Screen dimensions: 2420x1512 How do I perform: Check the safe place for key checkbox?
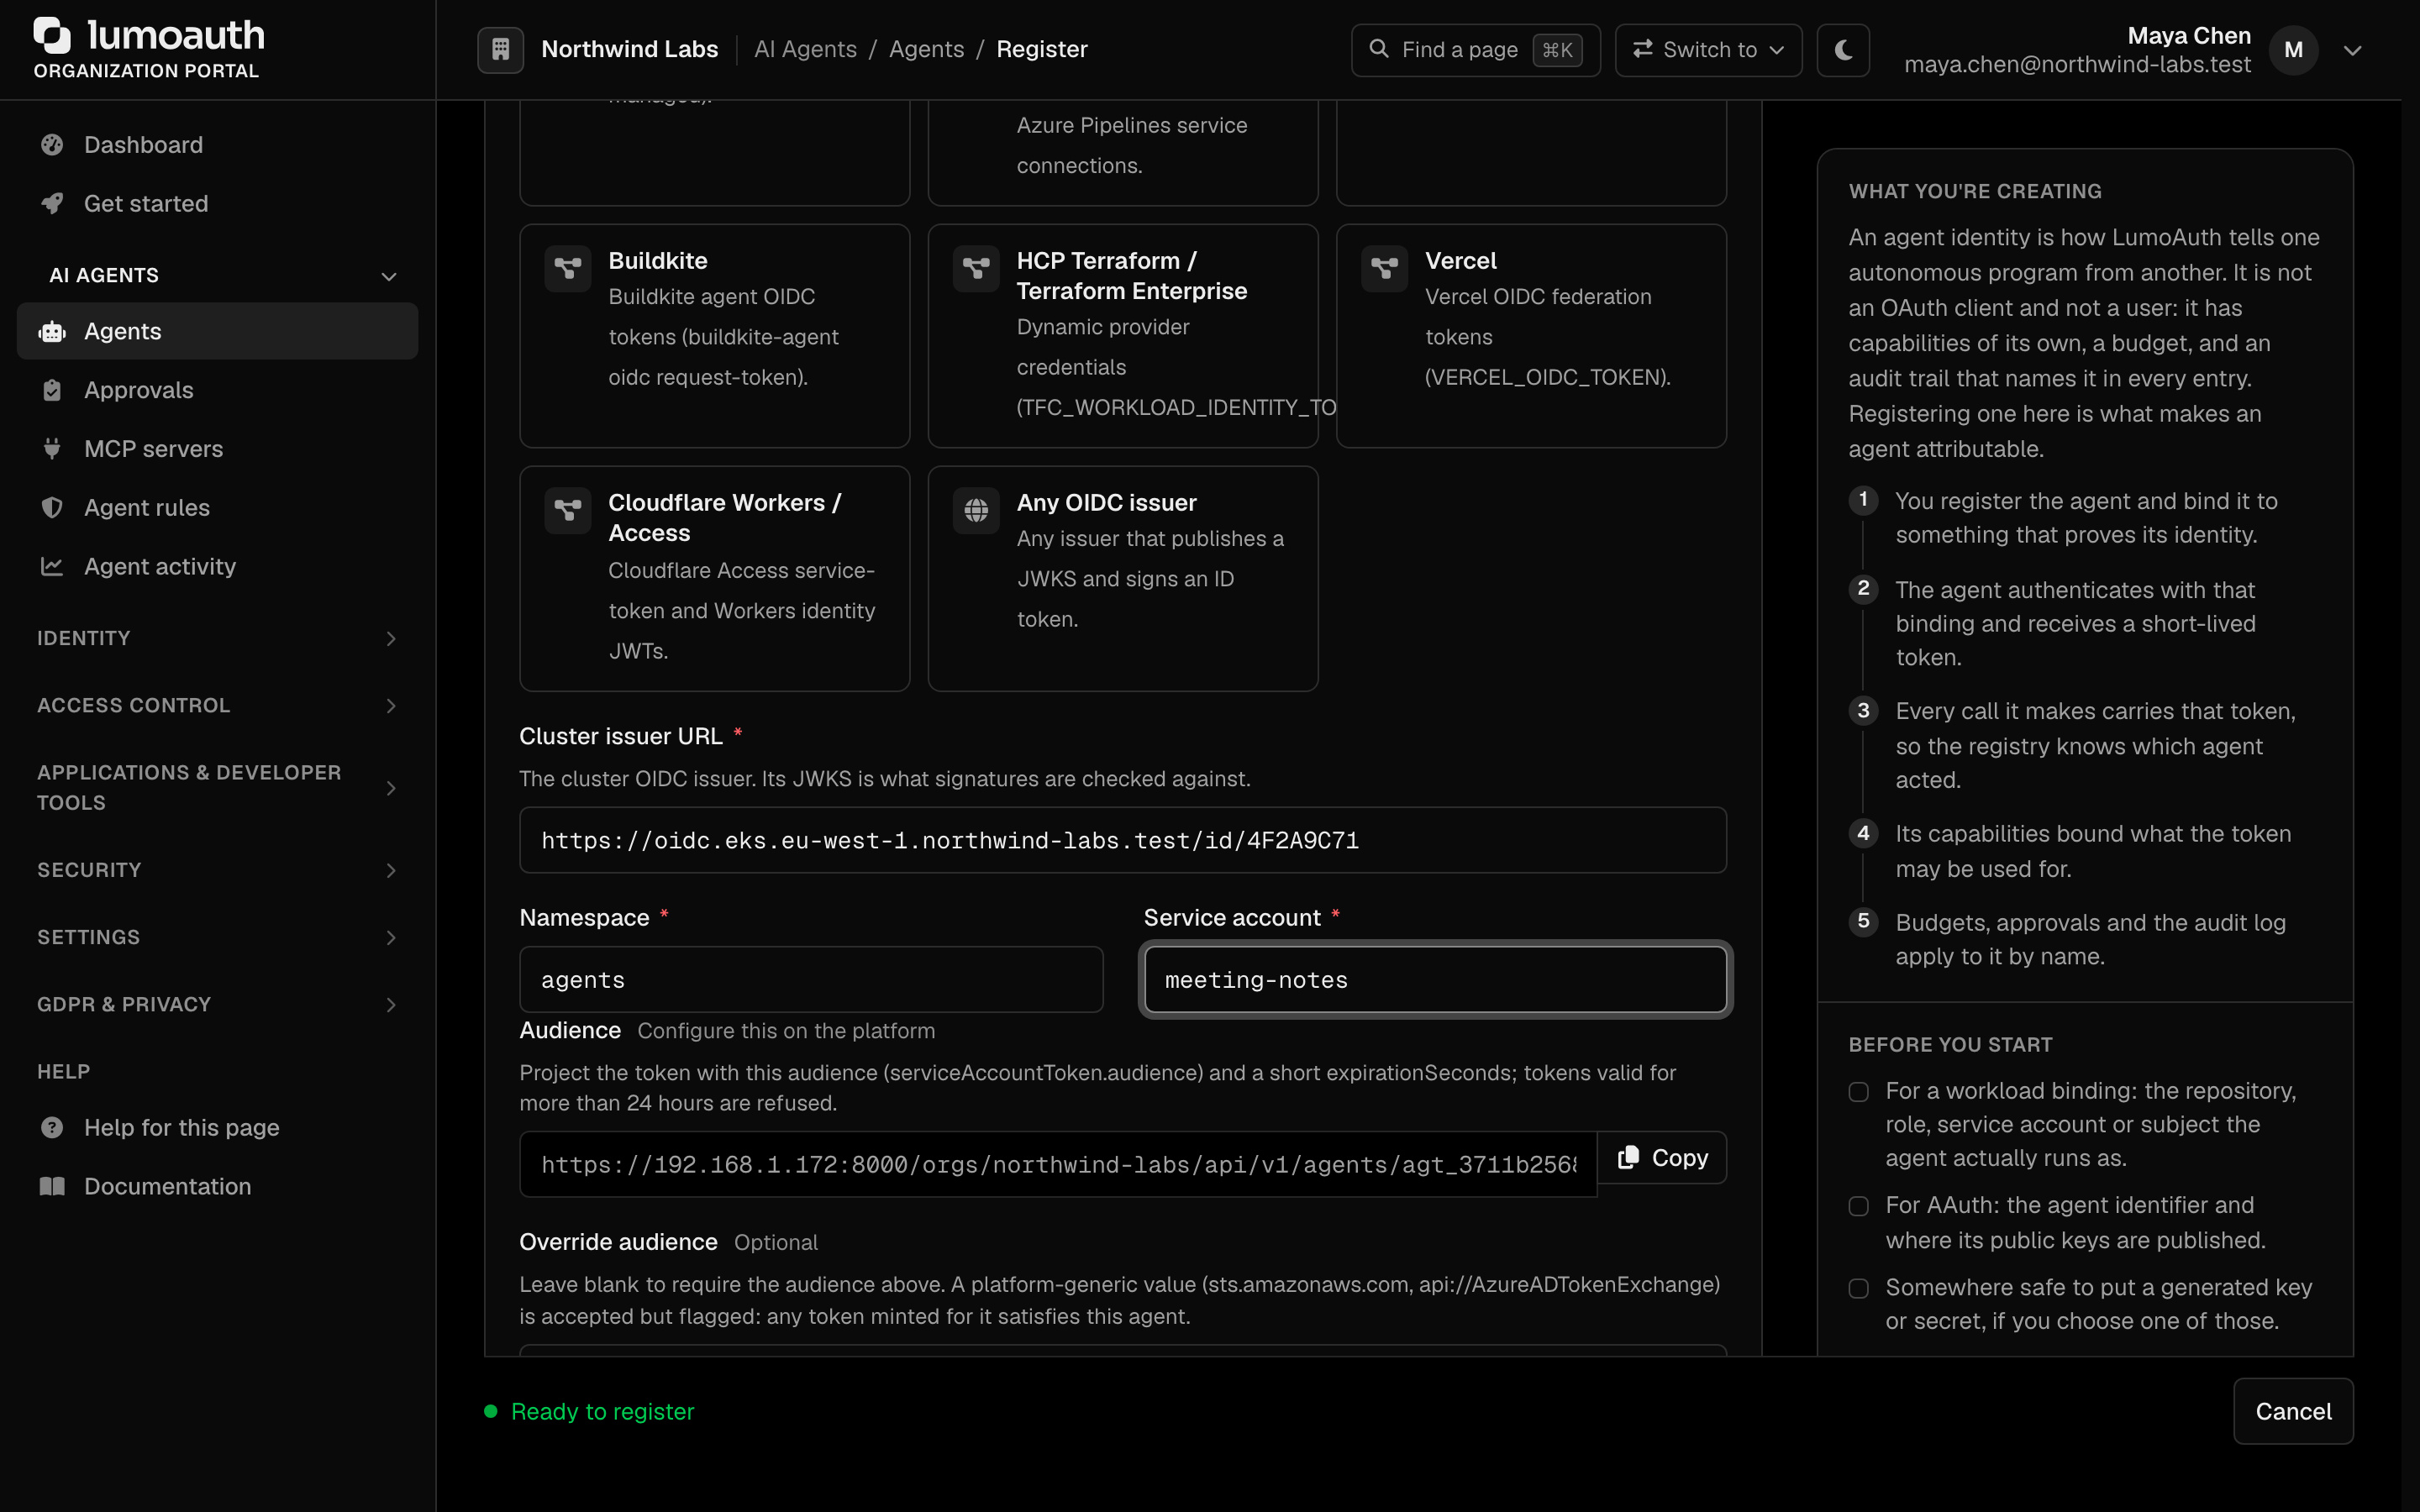pos(1859,1288)
